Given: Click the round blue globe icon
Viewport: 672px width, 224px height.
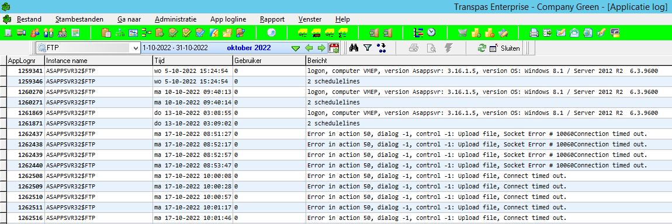Looking at the screenshot, I should (271, 33).
